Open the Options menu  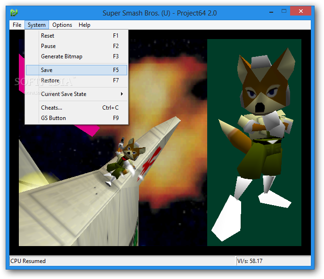pos(62,25)
